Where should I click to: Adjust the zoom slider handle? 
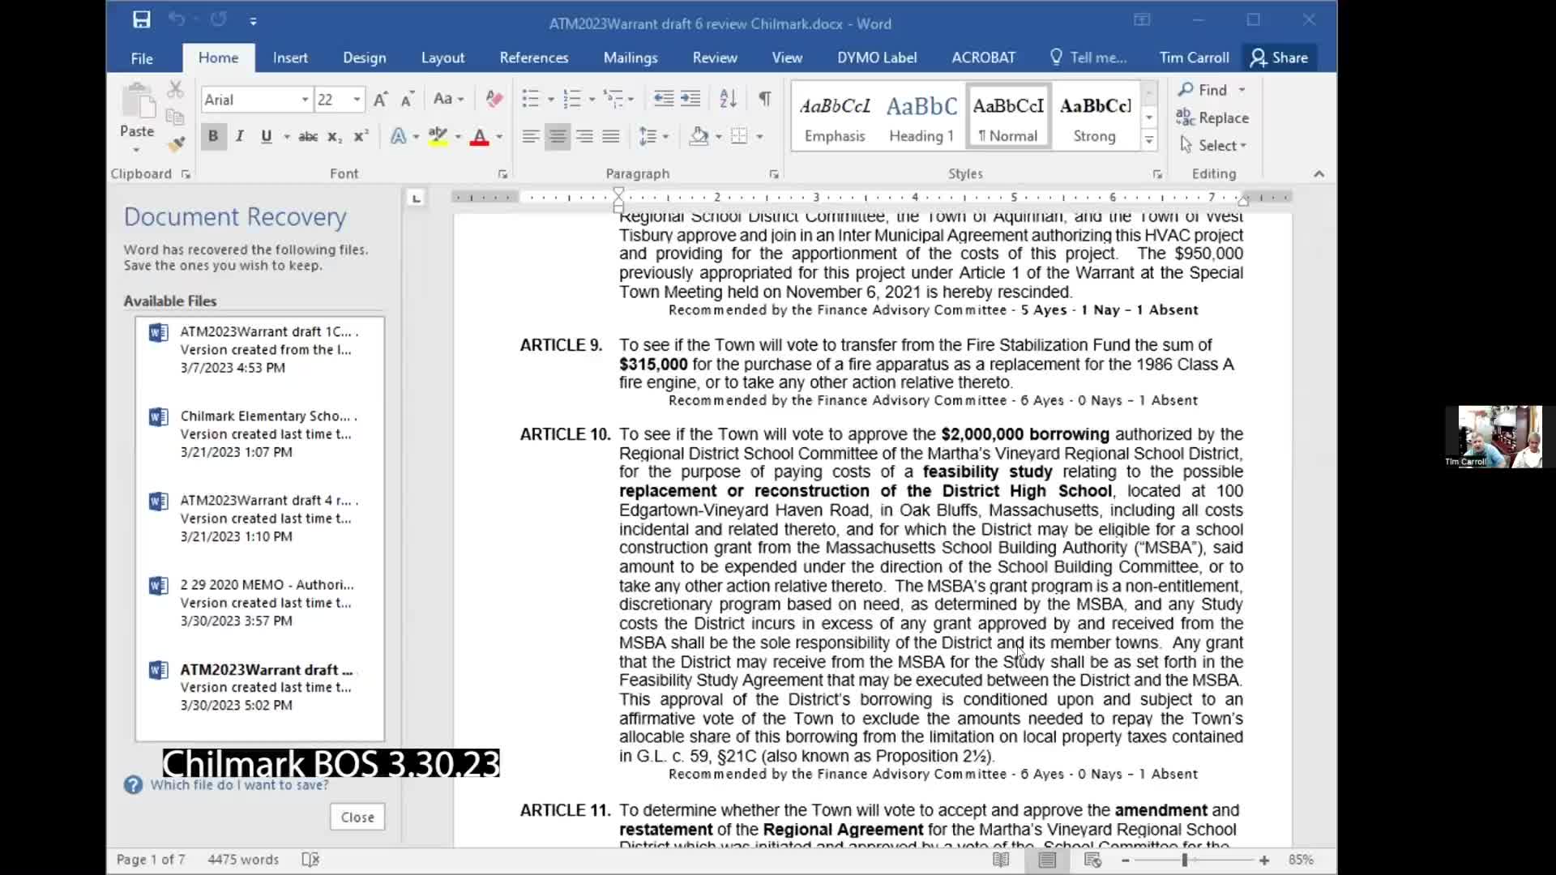1185,860
